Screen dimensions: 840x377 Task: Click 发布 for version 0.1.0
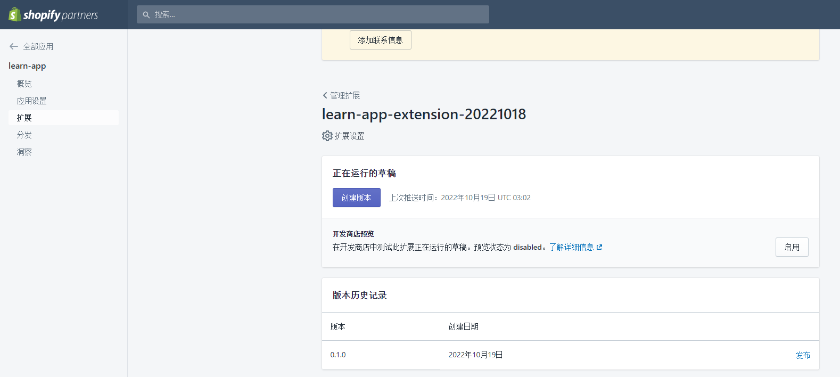click(803, 355)
